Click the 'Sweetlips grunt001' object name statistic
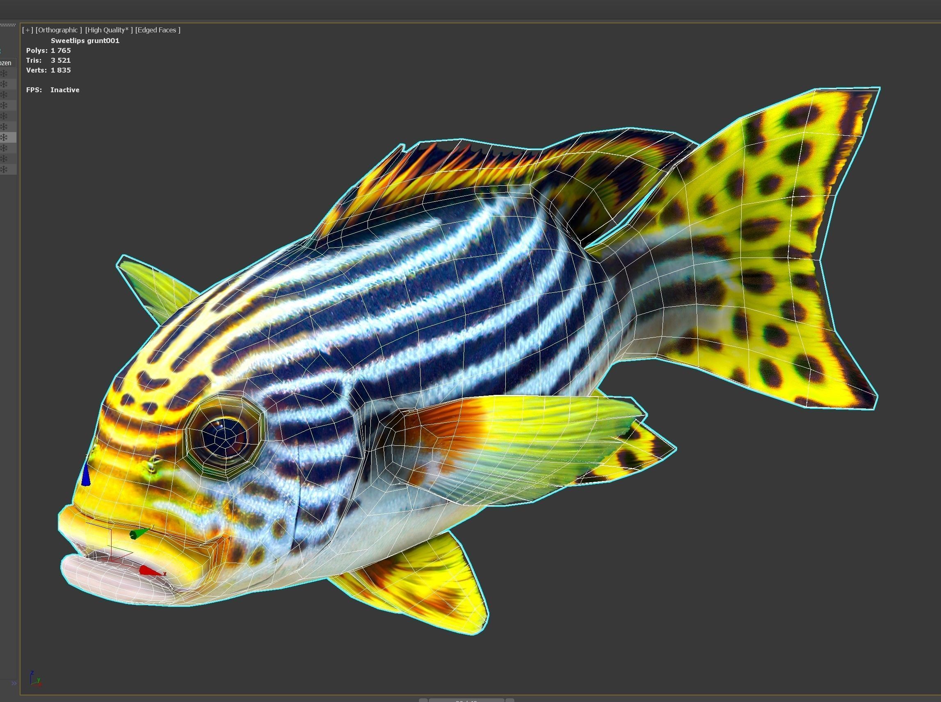The image size is (941, 702). pos(85,41)
